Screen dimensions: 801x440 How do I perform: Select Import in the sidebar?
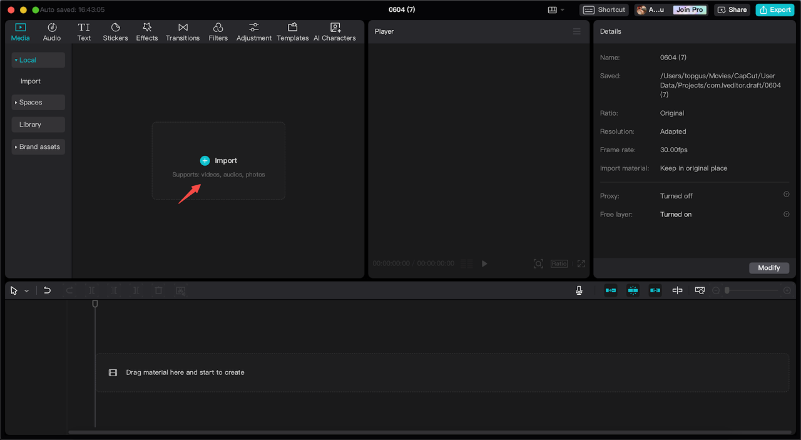(31, 81)
